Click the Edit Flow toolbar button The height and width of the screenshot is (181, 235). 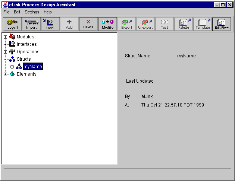click(x=222, y=24)
